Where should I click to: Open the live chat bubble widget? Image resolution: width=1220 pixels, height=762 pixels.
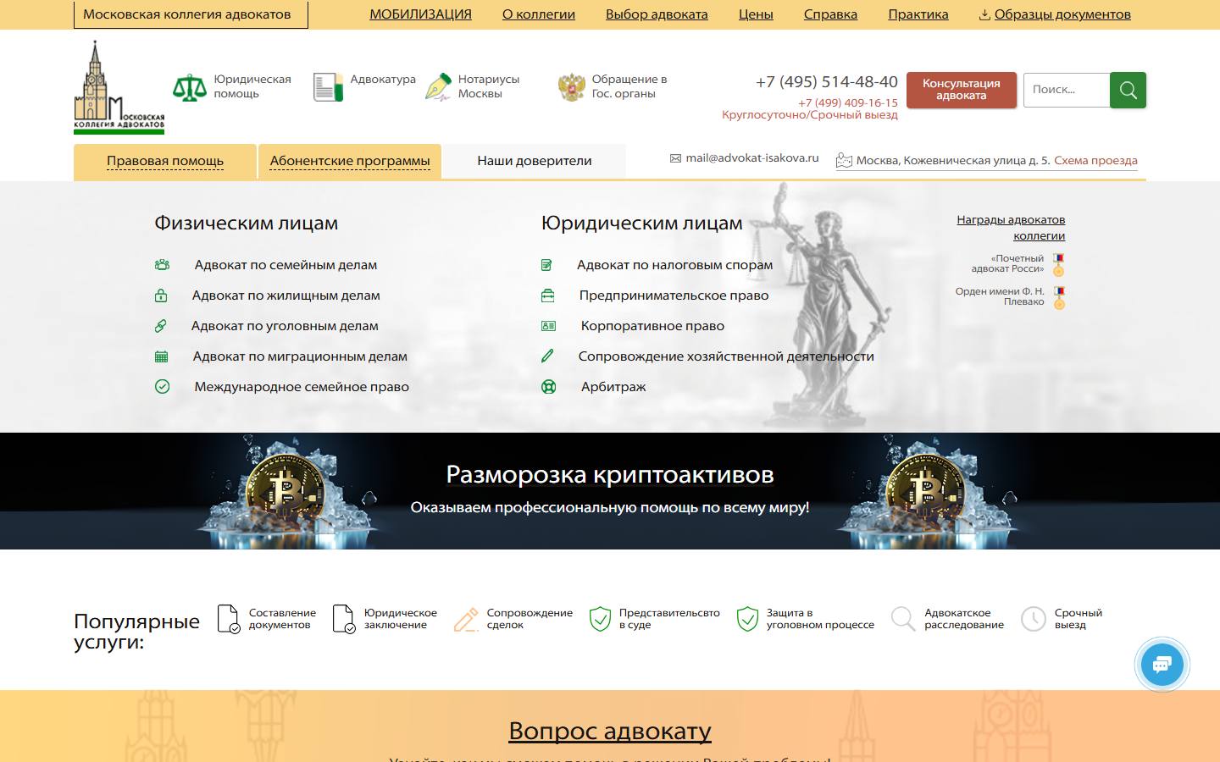[x=1162, y=665]
